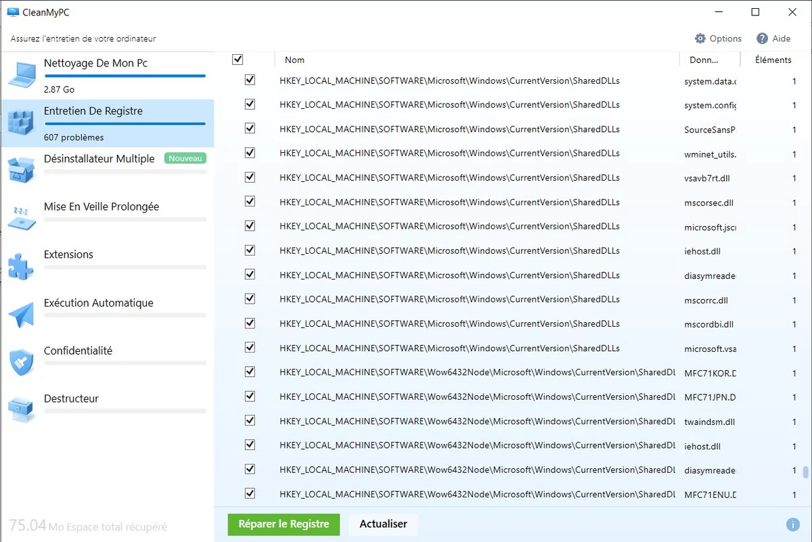This screenshot has height=542, width=812.
Task: Click the element count in the microsoft.vsa row
Action: click(x=794, y=348)
